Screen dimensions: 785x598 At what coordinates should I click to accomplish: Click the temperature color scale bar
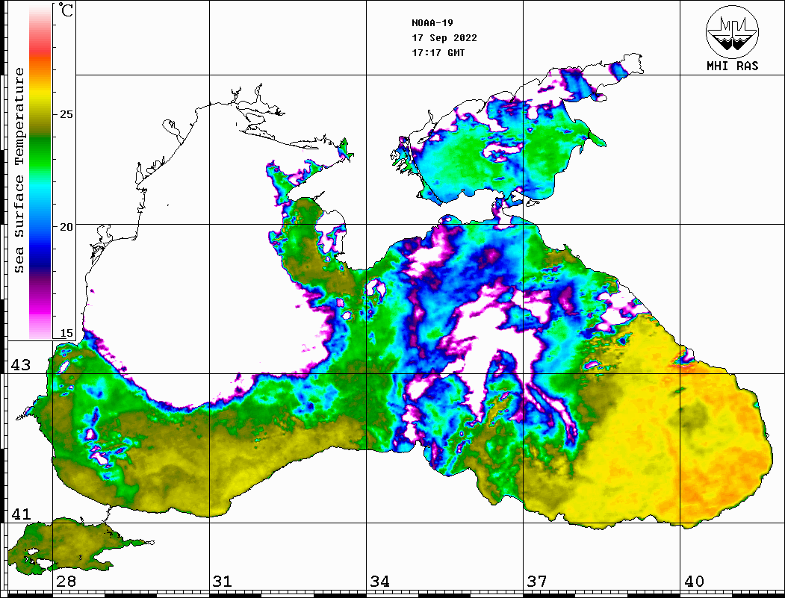click(x=40, y=172)
